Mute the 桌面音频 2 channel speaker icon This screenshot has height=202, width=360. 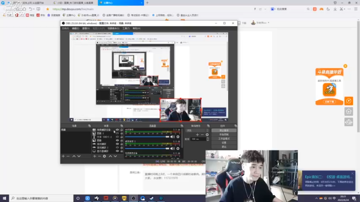[x=172, y=149]
